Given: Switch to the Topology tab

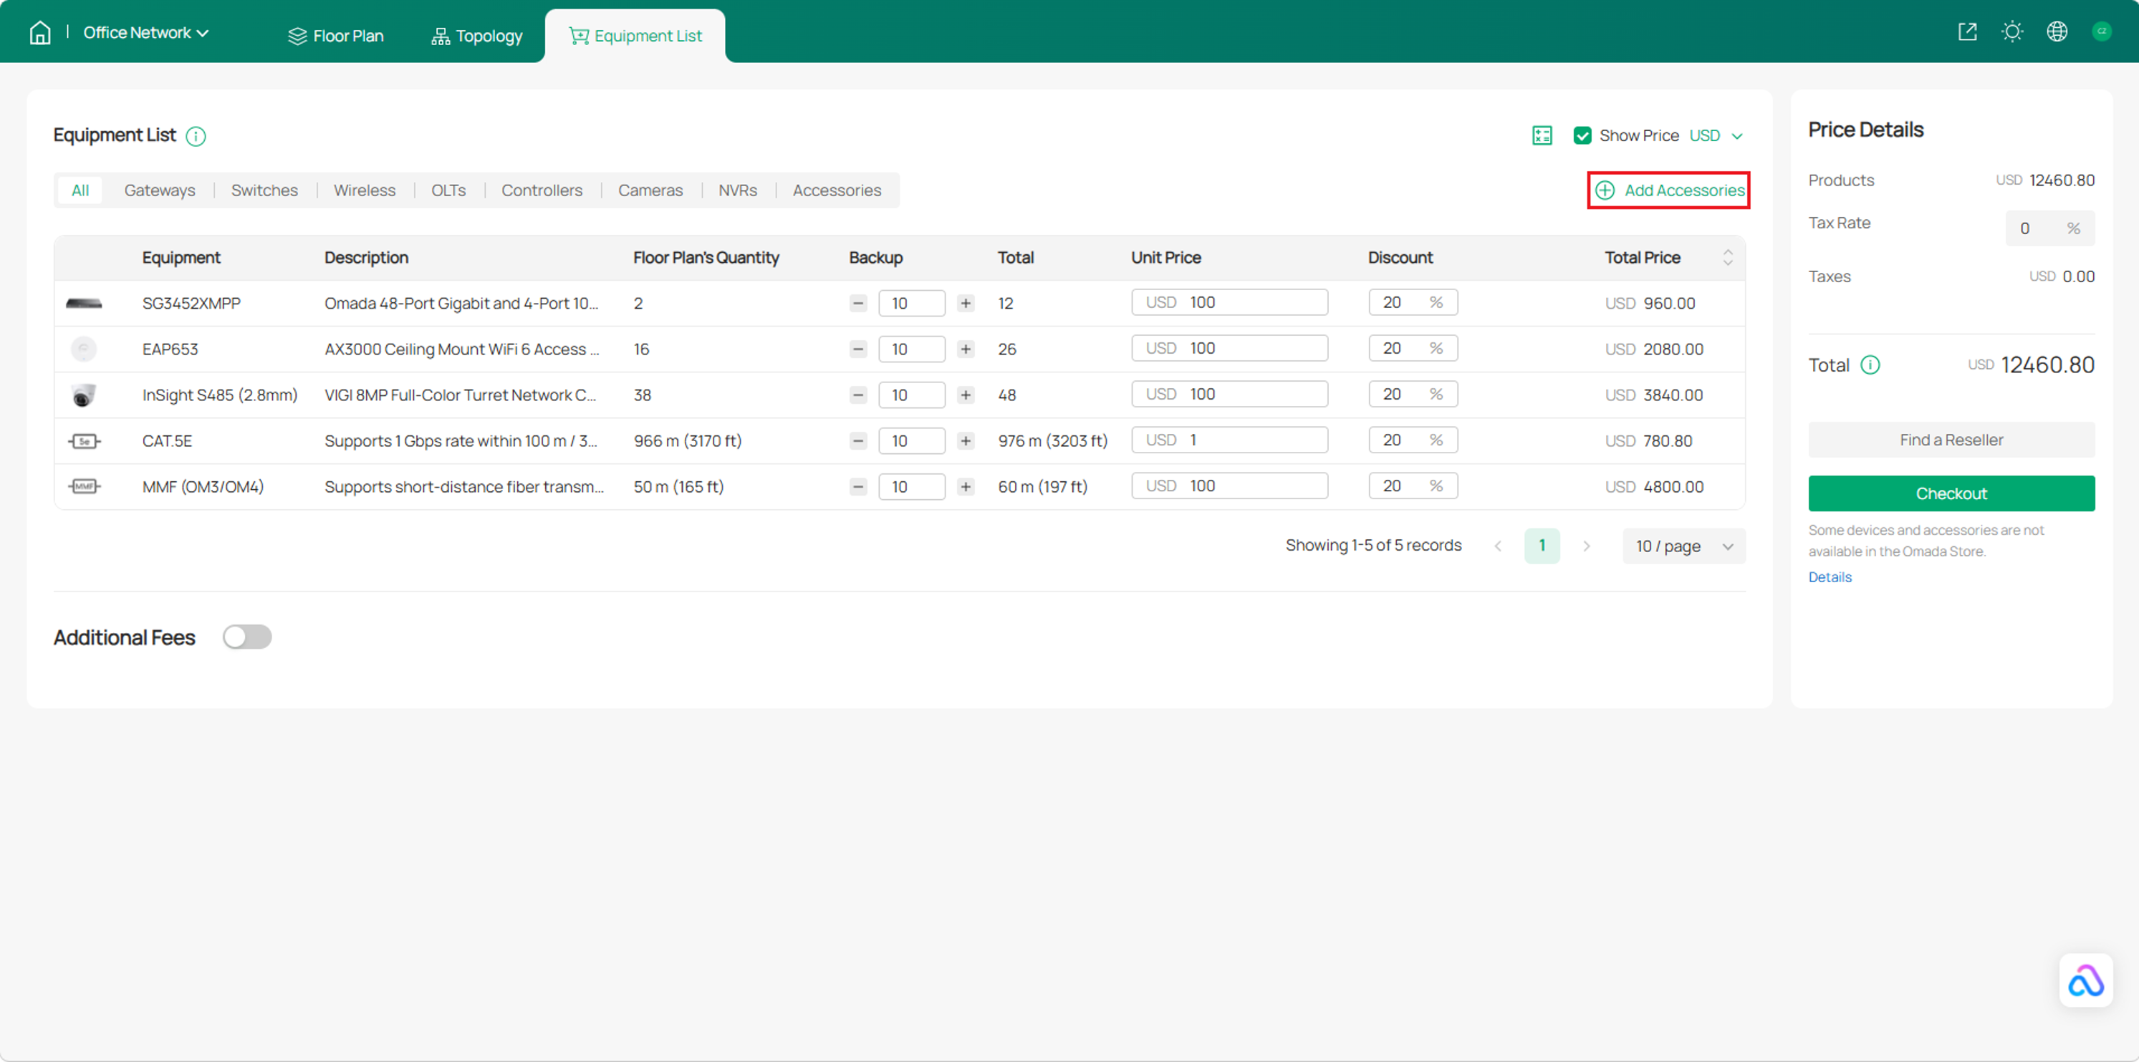Looking at the screenshot, I should (x=476, y=36).
